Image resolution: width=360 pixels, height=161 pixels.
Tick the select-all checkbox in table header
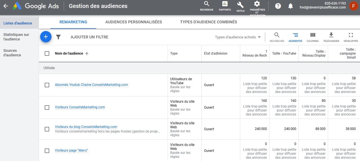47,53
